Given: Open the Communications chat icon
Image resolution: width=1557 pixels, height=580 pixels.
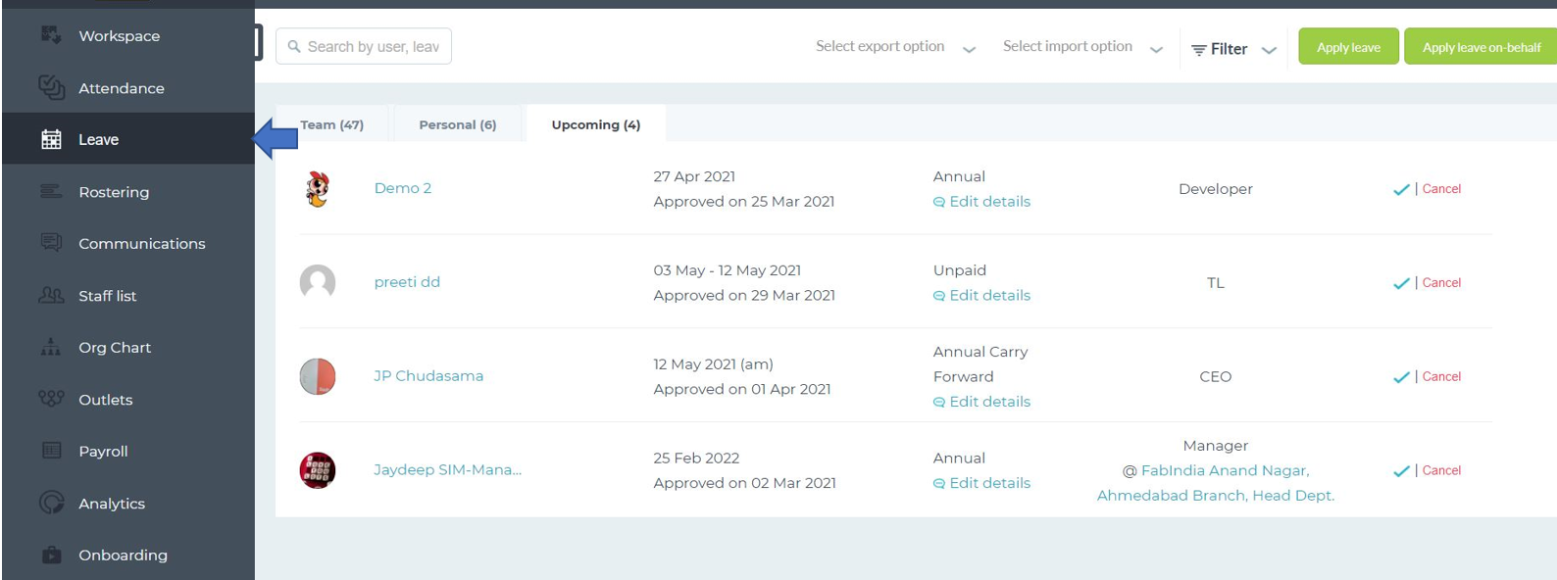Looking at the screenshot, I should tap(51, 242).
